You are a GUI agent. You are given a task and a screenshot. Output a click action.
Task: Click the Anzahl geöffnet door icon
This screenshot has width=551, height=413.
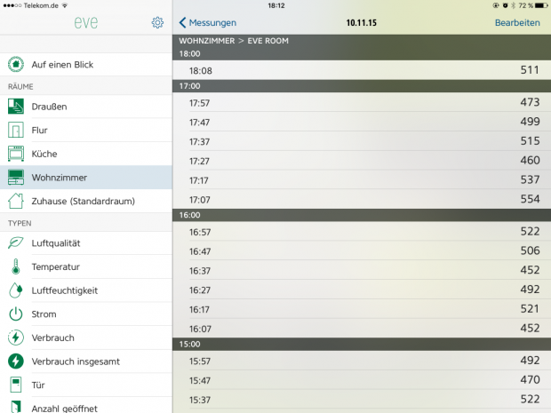coord(16,407)
